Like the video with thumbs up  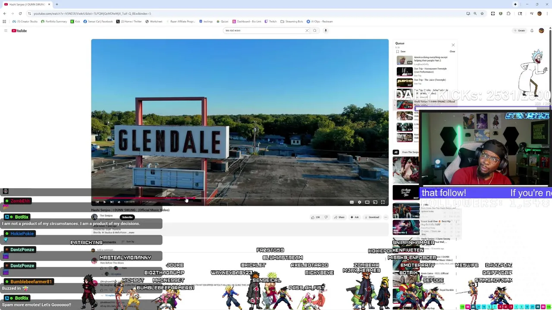click(316, 217)
